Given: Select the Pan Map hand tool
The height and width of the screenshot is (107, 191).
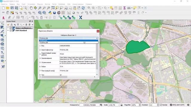Looking at the screenshot, I should coord(31,8).
